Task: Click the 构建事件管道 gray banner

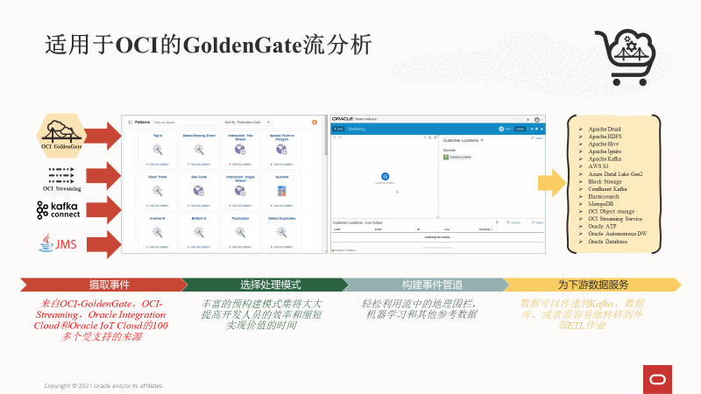Action: (x=426, y=285)
